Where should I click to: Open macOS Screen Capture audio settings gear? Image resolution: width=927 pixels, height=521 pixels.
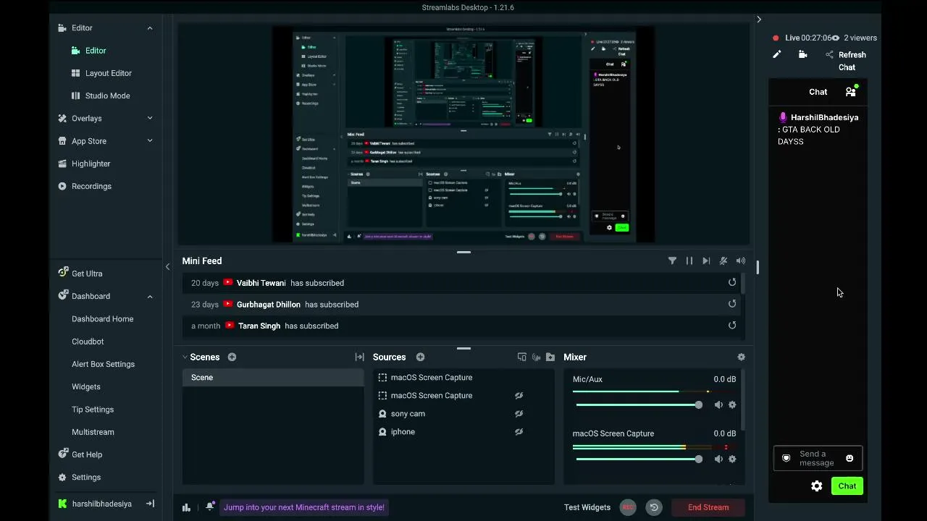[x=732, y=459]
